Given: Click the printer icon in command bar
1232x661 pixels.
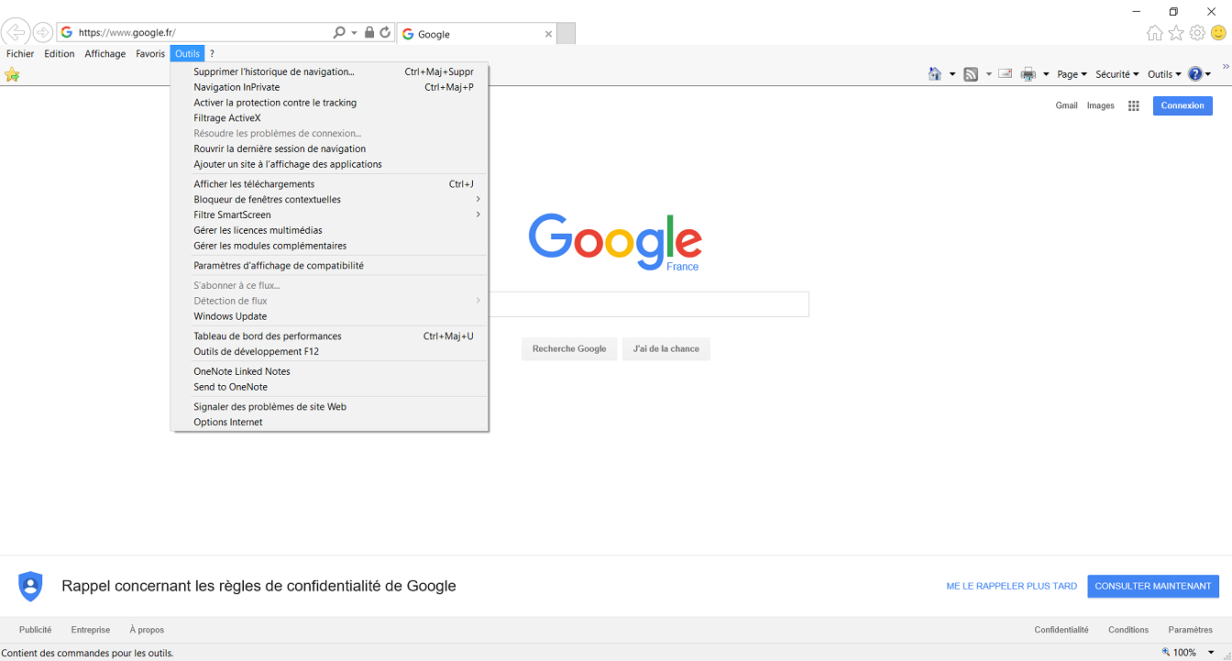Looking at the screenshot, I should (x=1028, y=74).
